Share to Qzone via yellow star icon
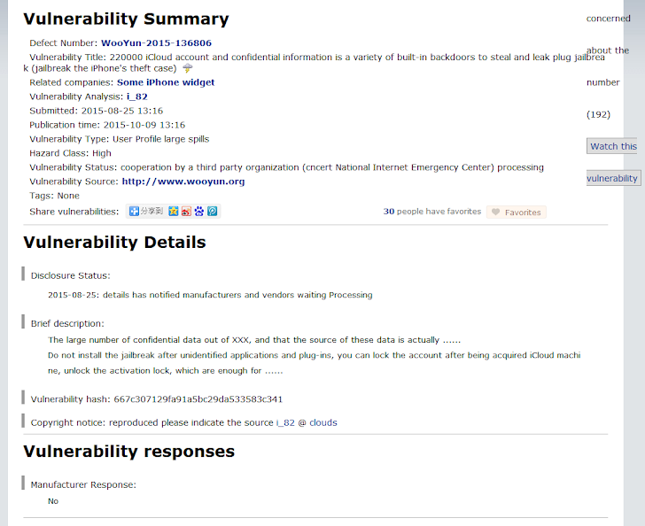The height and width of the screenshot is (526, 645). tap(173, 212)
